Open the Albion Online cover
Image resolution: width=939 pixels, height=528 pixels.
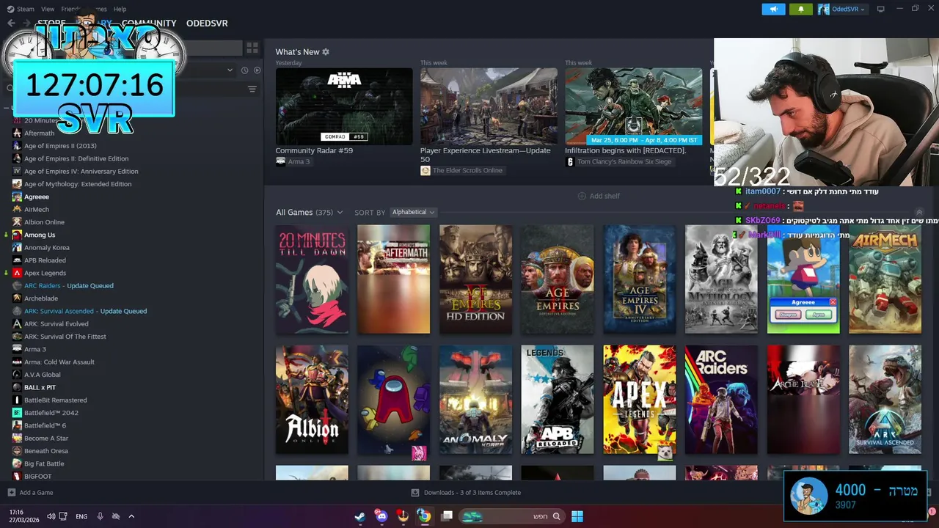click(312, 400)
